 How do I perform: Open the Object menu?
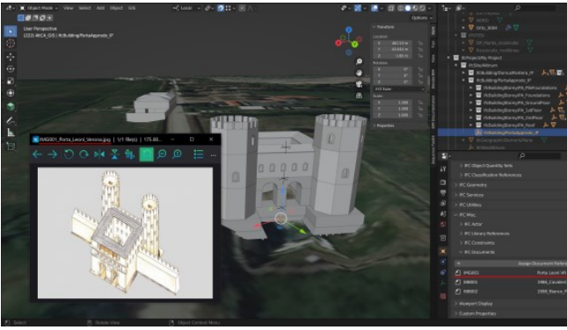[116, 8]
